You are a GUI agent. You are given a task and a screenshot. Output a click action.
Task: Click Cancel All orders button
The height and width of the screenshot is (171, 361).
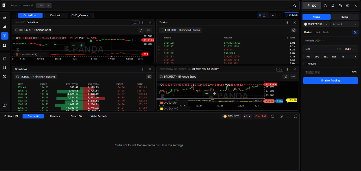tap(261, 116)
